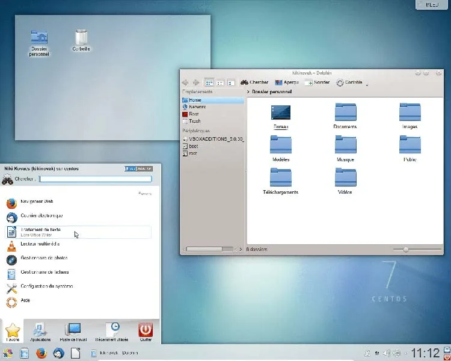Open the Images folder in Dolphin

pos(410,116)
